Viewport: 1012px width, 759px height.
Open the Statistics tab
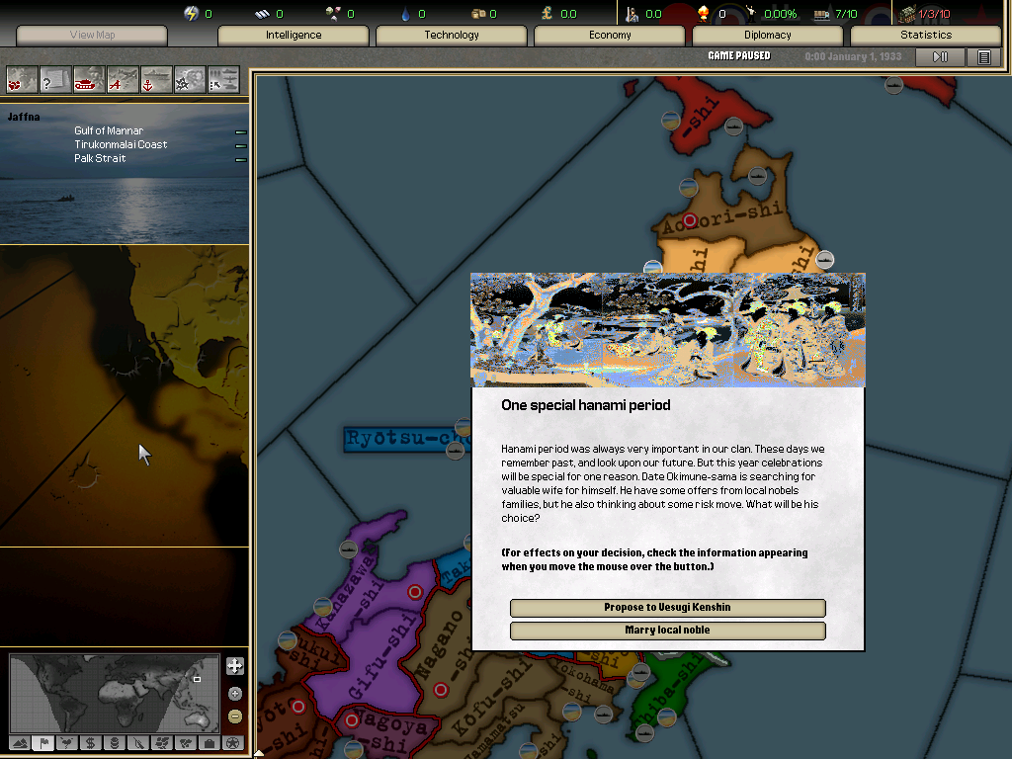[x=925, y=35]
